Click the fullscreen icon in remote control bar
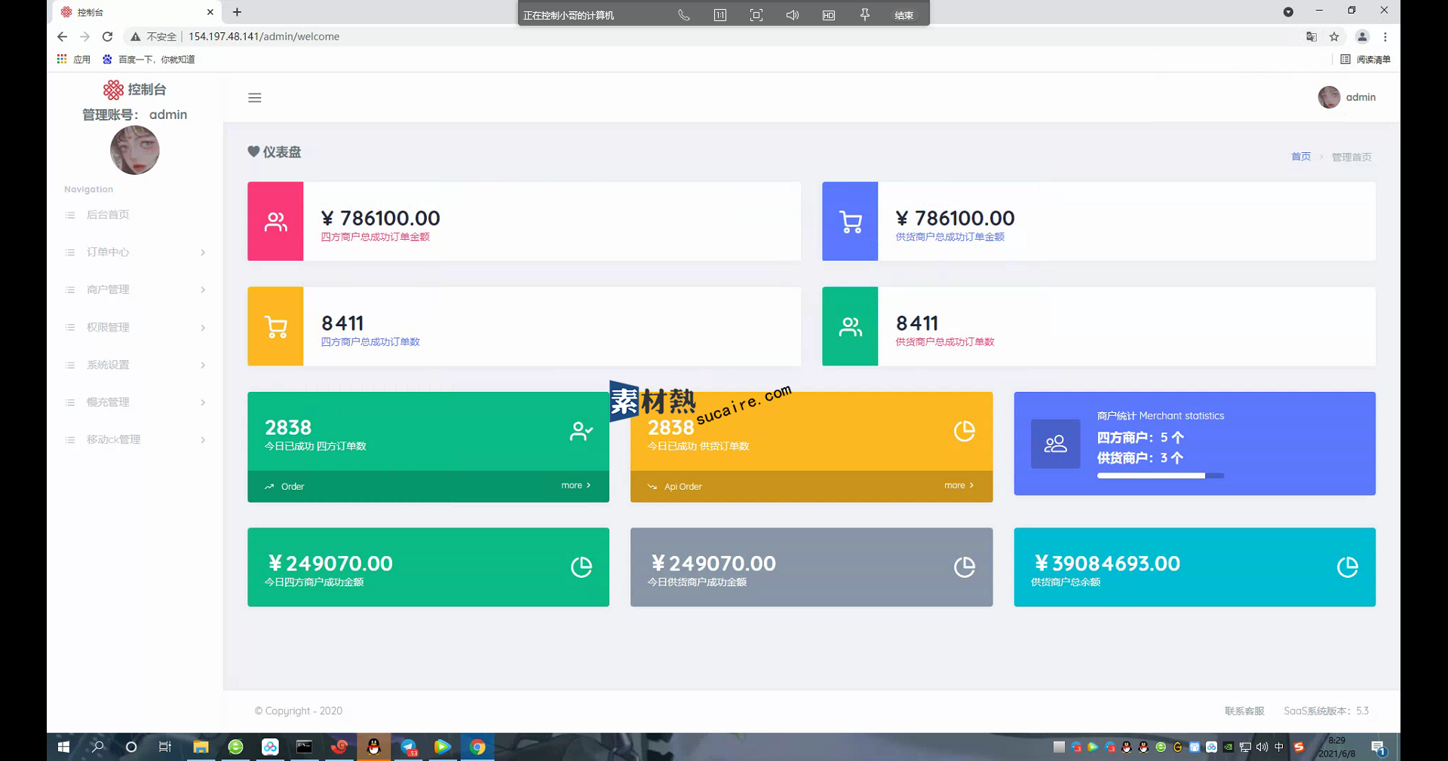The image size is (1448, 761). [x=756, y=15]
